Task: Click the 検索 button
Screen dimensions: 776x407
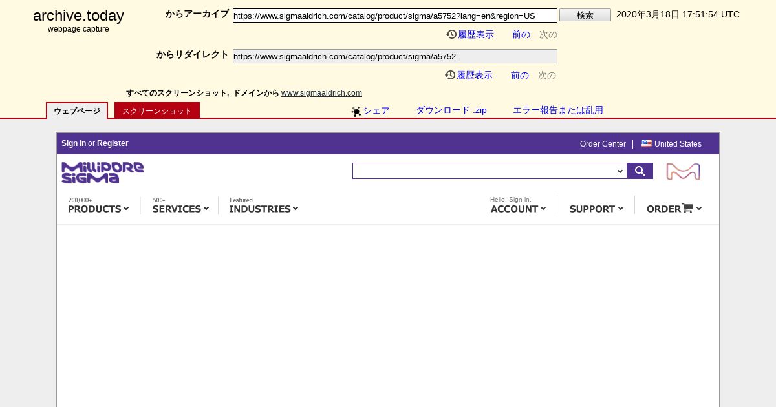Action: click(585, 15)
